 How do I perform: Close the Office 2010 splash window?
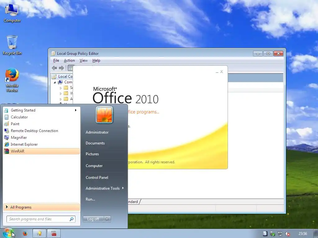[x=222, y=72]
